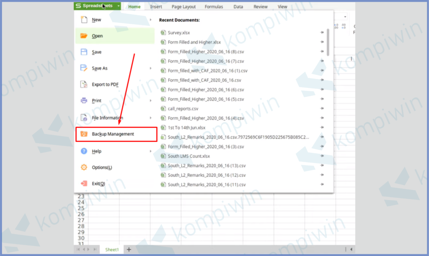The image size is (429, 256).
Task: Open 1st To 14th Jun.xlsx document
Action: (186, 128)
